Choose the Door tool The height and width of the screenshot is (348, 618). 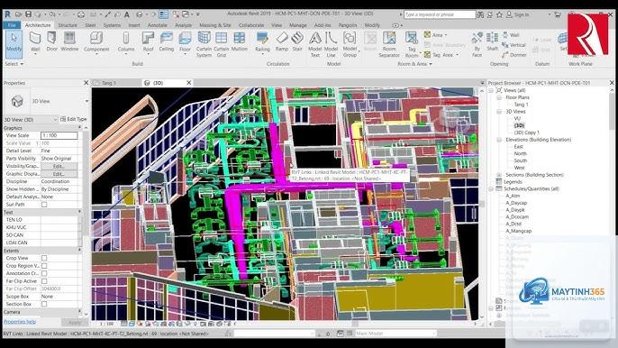[51, 42]
